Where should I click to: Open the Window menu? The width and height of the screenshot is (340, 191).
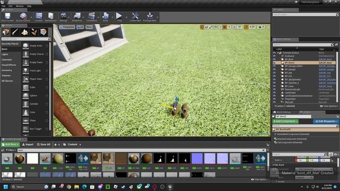20,6
